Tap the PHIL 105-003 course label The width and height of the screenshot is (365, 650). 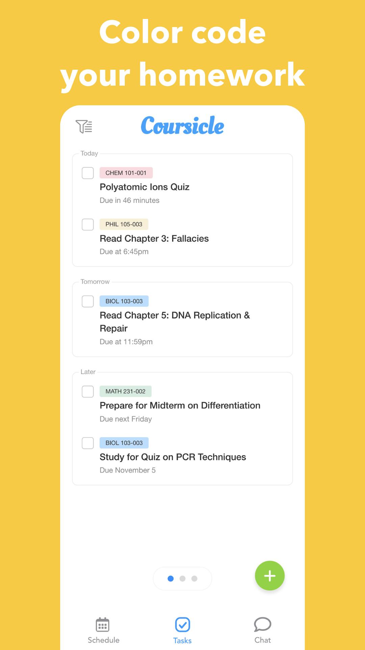(x=124, y=224)
